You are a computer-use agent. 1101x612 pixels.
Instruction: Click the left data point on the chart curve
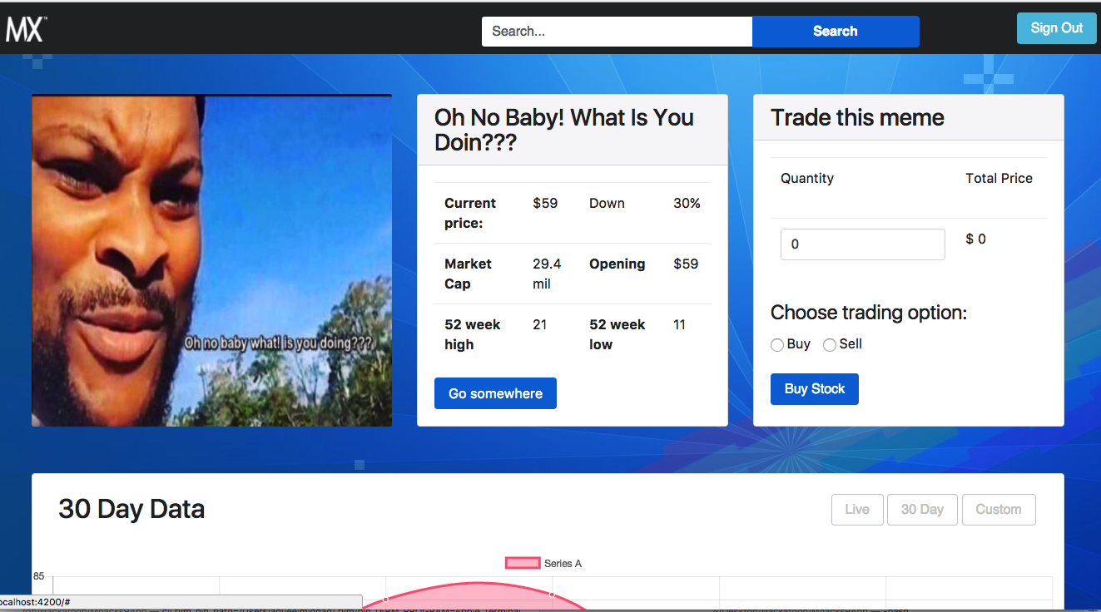pyautogui.click(x=385, y=599)
